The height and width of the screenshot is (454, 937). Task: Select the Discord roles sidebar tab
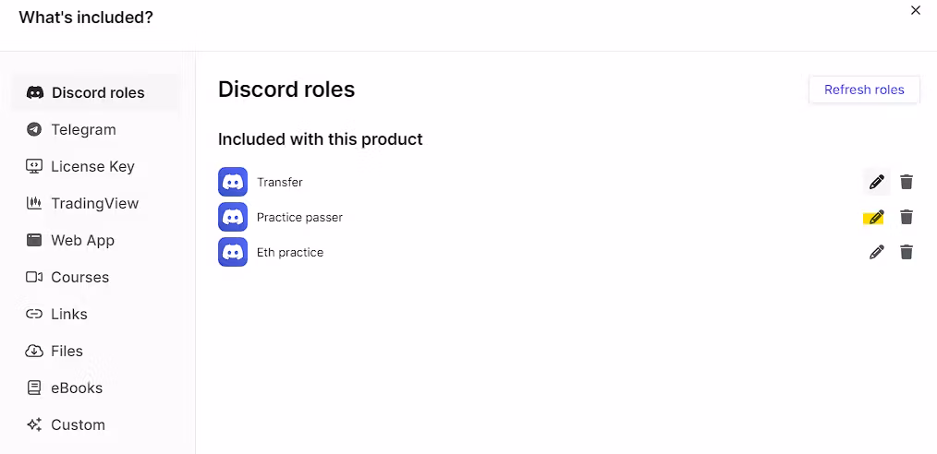[97, 92]
